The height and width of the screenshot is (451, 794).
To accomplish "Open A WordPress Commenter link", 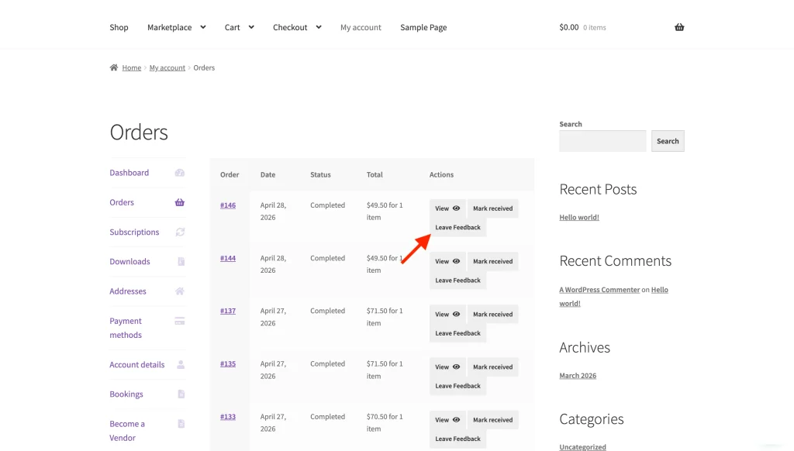I will tap(599, 290).
